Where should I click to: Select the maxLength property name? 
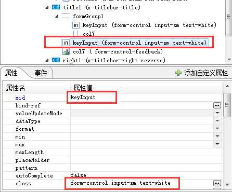pos(30,153)
